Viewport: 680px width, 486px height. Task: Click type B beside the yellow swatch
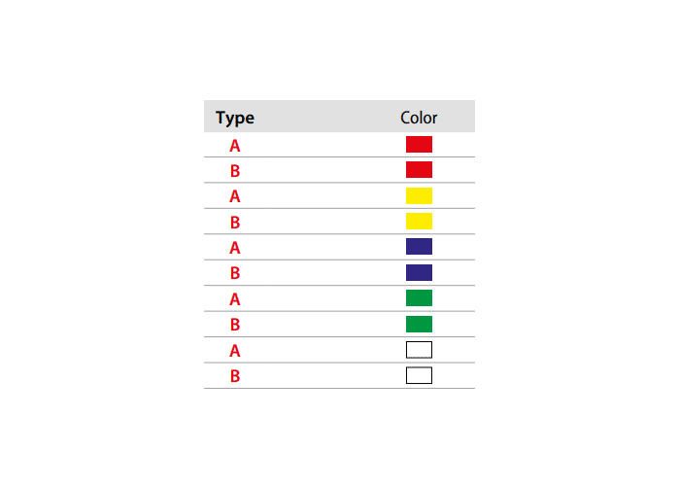pyautogui.click(x=235, y=223)
